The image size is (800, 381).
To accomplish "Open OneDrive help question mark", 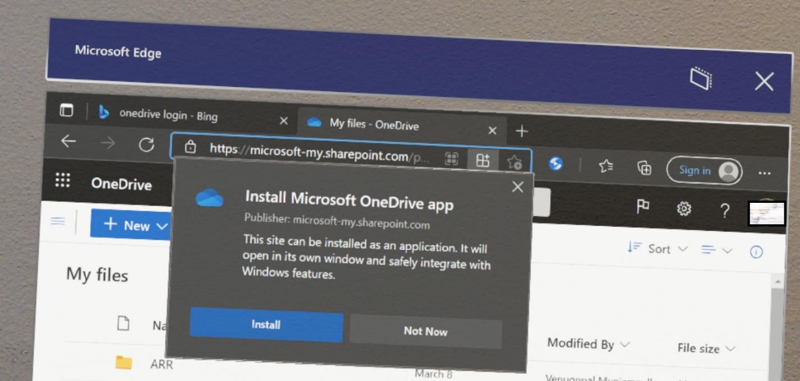I will (725, 211).
